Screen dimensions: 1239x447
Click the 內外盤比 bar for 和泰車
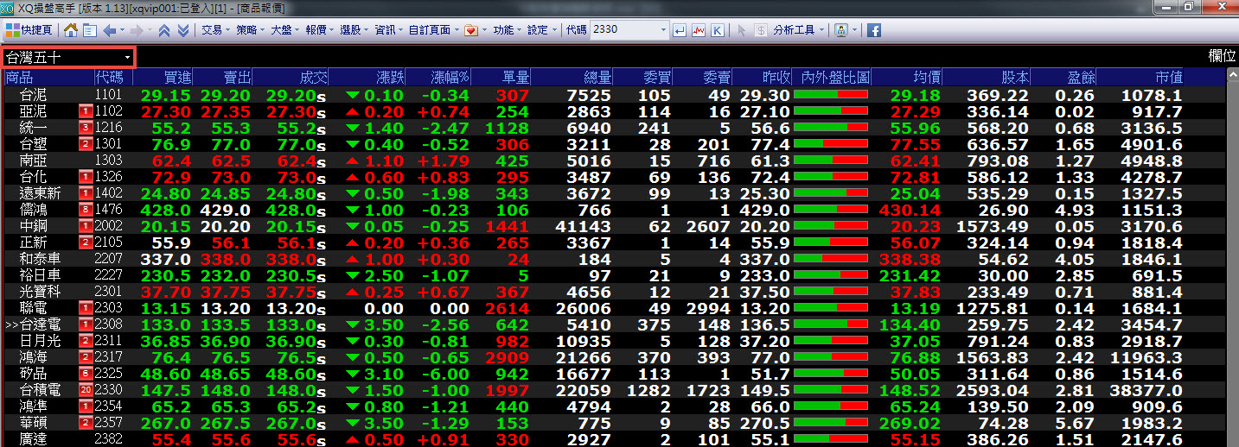pos(831,259)
